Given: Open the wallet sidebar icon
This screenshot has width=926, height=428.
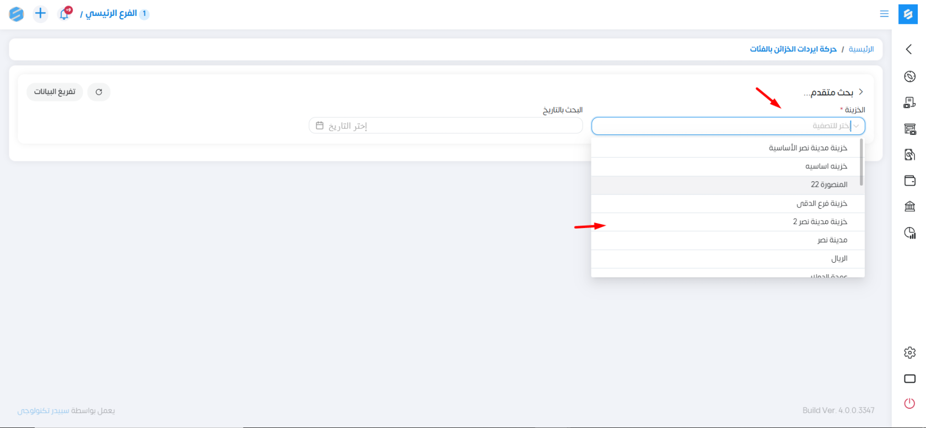Looking at the screenshot, I should click(909, 181).
